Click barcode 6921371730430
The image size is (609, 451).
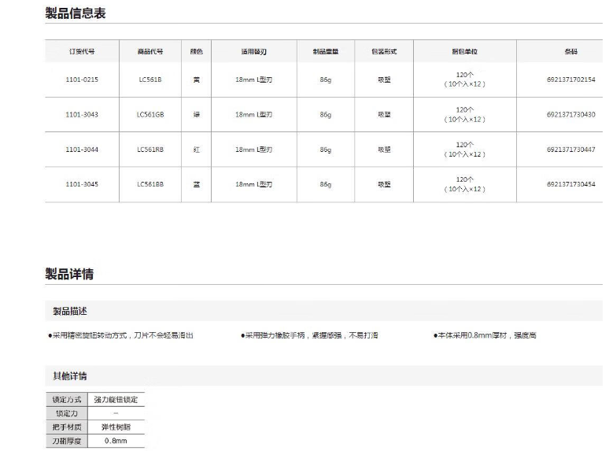click(570, 114)
